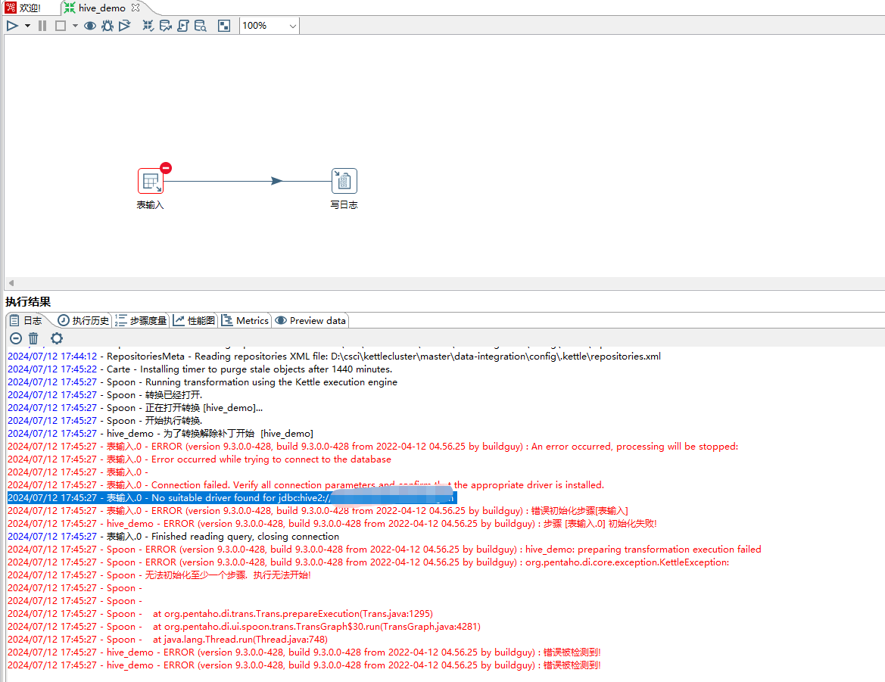
Task: Click the show error lines circle icon
Action: click(15, 338)
